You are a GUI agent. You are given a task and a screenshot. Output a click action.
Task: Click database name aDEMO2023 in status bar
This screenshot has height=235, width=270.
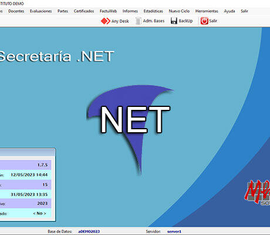coord(89,231)
